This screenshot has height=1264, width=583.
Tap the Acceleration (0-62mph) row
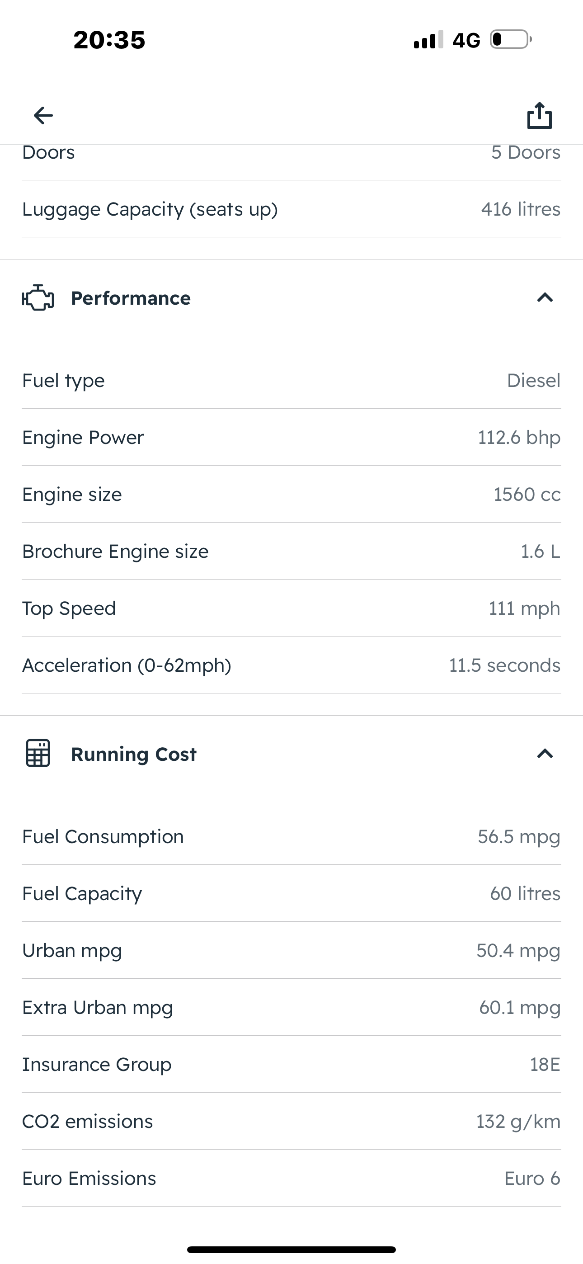[291, 665]
